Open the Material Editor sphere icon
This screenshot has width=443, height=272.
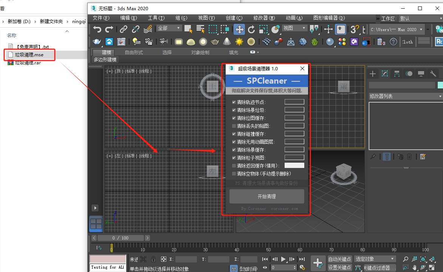330,42
